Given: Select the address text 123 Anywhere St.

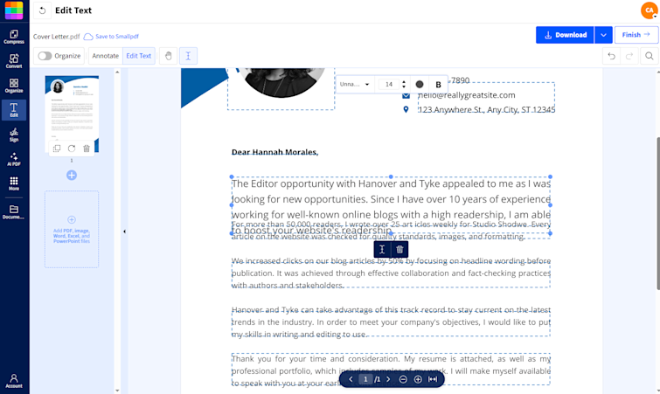Looking at the screenshot, I should 487,110.
